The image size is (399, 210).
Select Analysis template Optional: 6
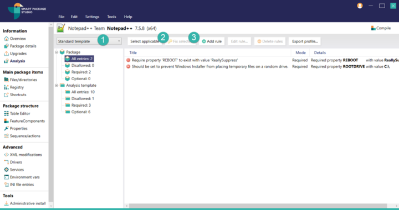[x=78, y=112]
